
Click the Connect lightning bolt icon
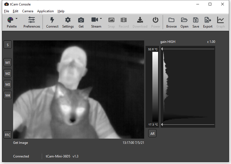point(52,20)
